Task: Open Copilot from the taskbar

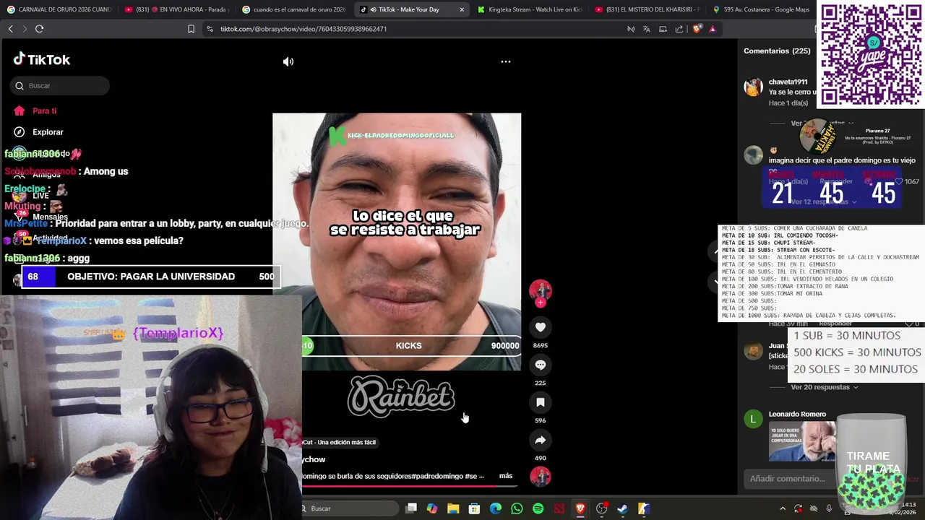Action: pyautogui.click(x=432, y=508)
